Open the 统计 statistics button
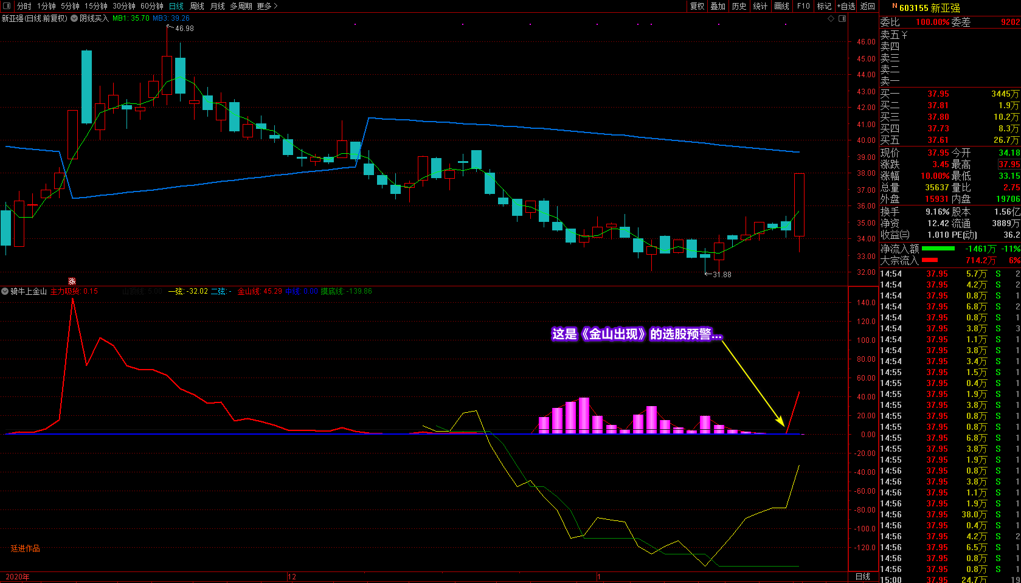The width and height of the screenshot is (1021, 583). pyautogui.click(x=760, y=6)
